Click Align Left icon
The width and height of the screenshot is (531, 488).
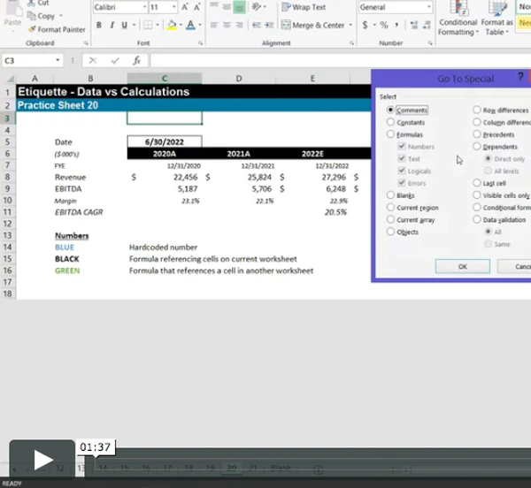click(x=213, y=25)
